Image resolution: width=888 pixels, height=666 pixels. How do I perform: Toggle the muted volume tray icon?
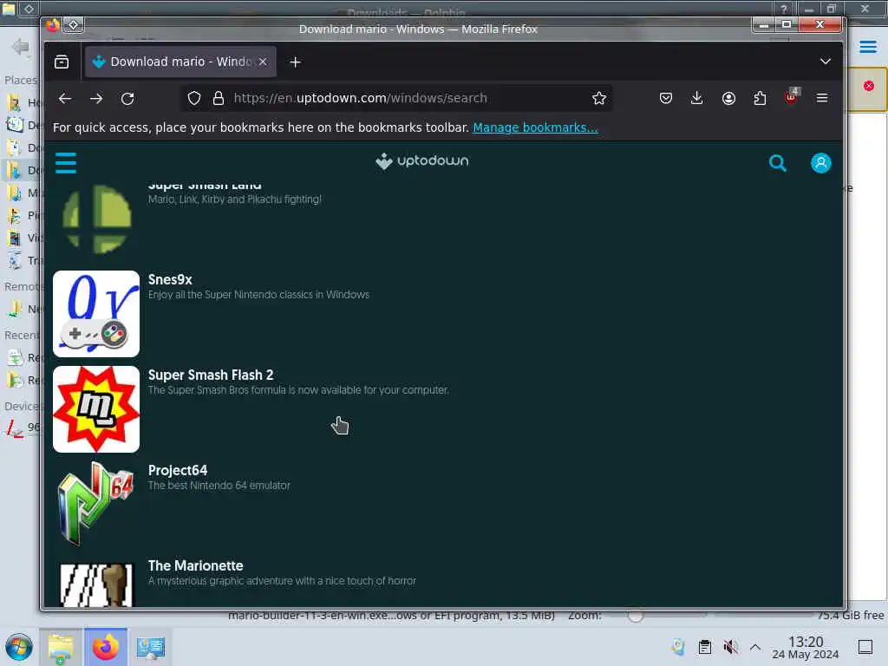730,647
